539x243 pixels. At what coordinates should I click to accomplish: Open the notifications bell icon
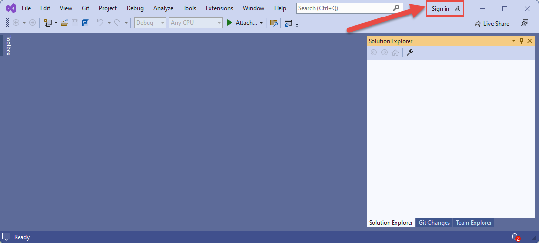point(515,237)
